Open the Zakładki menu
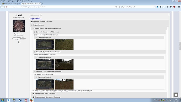 tap(19, 1)
